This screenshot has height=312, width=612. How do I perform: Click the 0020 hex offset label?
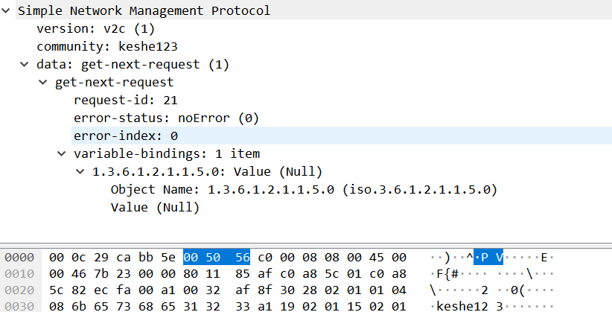(18, 291)
